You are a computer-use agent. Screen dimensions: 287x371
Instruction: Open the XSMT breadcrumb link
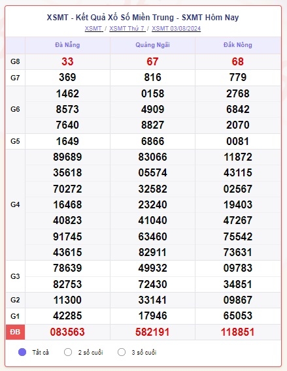click(x=93, y=29)
